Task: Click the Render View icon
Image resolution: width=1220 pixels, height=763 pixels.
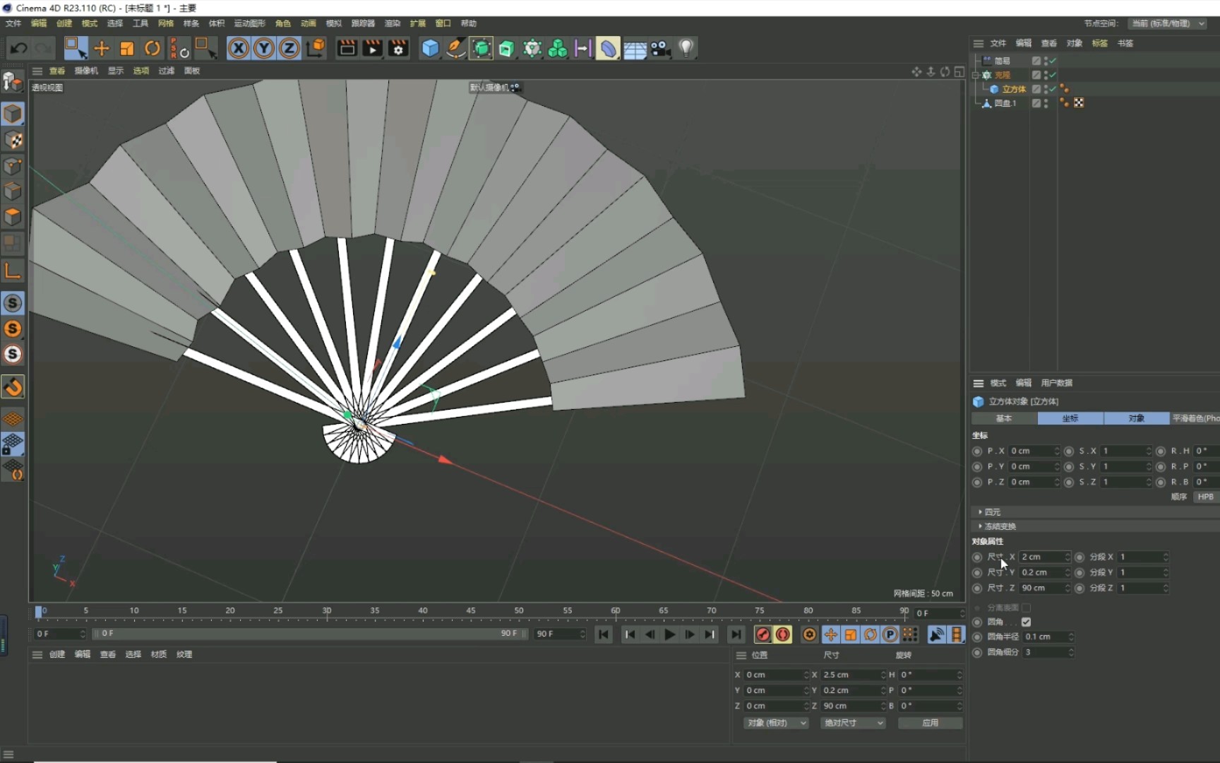Action: [346, 48]
